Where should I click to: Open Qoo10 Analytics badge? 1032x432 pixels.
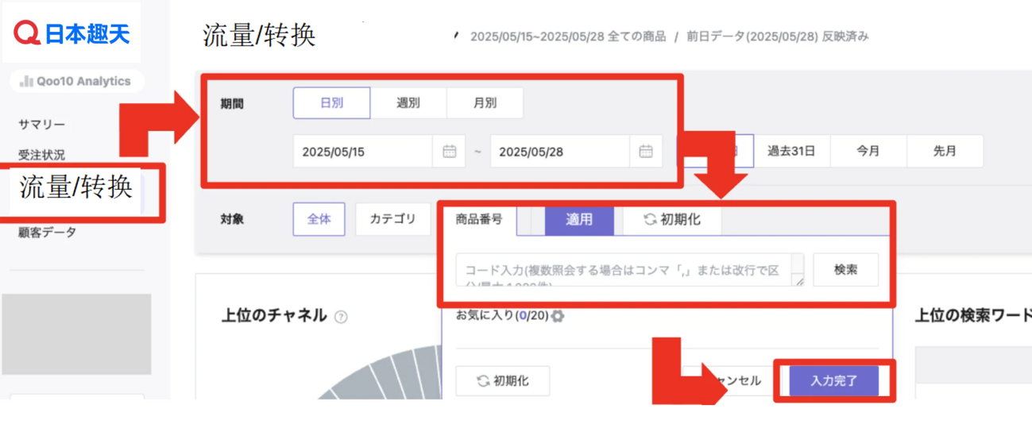(x=76, y=81)
